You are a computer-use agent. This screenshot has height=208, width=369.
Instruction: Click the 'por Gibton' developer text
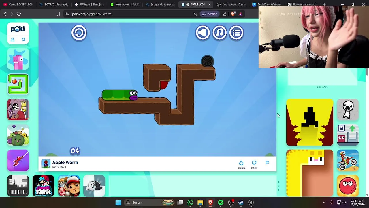coord(59,167)
